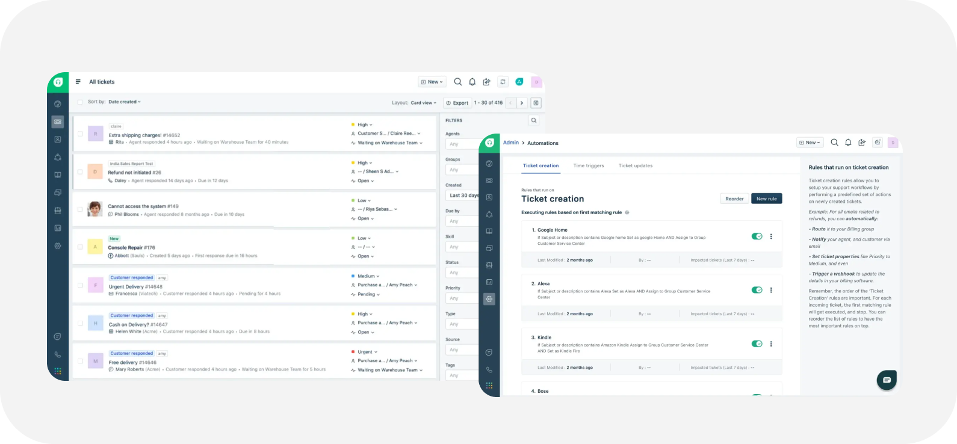Check select-all box next to Sort by
Viewport: 957px width, 444px height.
[x=80, y=102]
